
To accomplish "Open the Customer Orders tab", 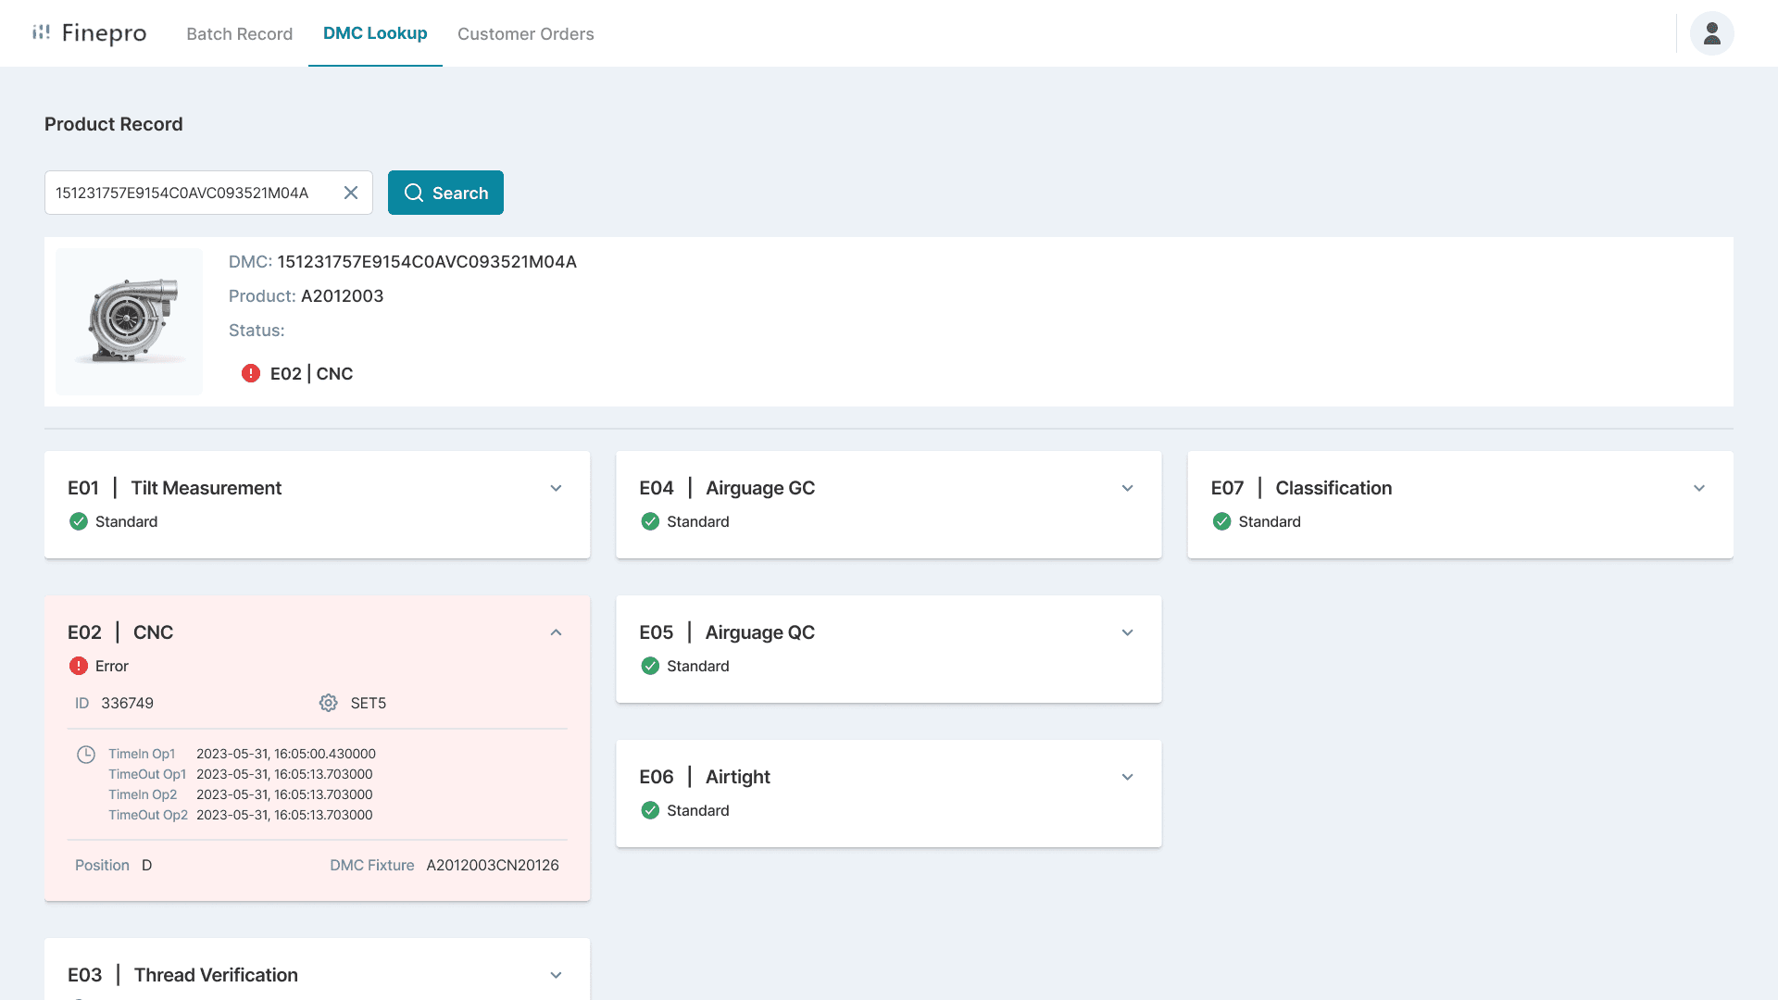I will [525, 33].
